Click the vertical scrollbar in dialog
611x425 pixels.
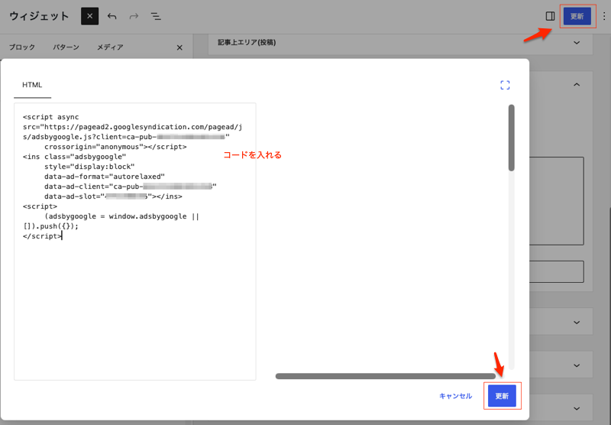click(x=511, y=138)
